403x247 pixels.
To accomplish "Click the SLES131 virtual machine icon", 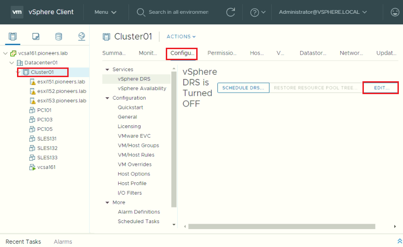I will (x=32, y=139).
